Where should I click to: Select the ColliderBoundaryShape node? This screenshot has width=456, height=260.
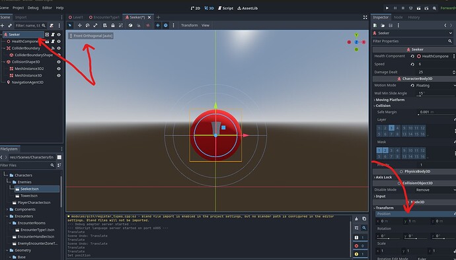tap(34, 55)
